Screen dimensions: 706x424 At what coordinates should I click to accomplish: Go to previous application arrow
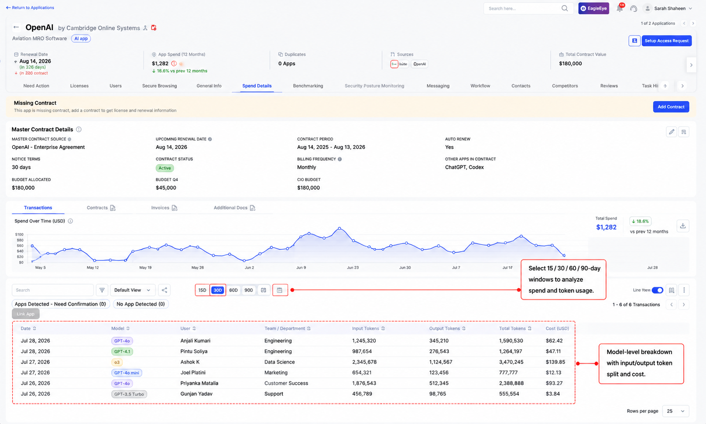tap(684, 23)
